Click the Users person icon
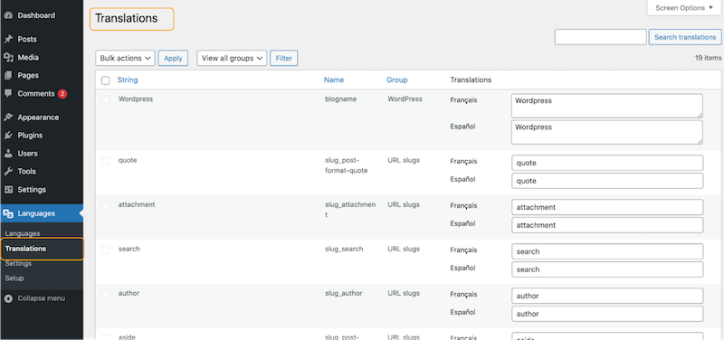The image size is (724, 340). (x=8, y=154)
